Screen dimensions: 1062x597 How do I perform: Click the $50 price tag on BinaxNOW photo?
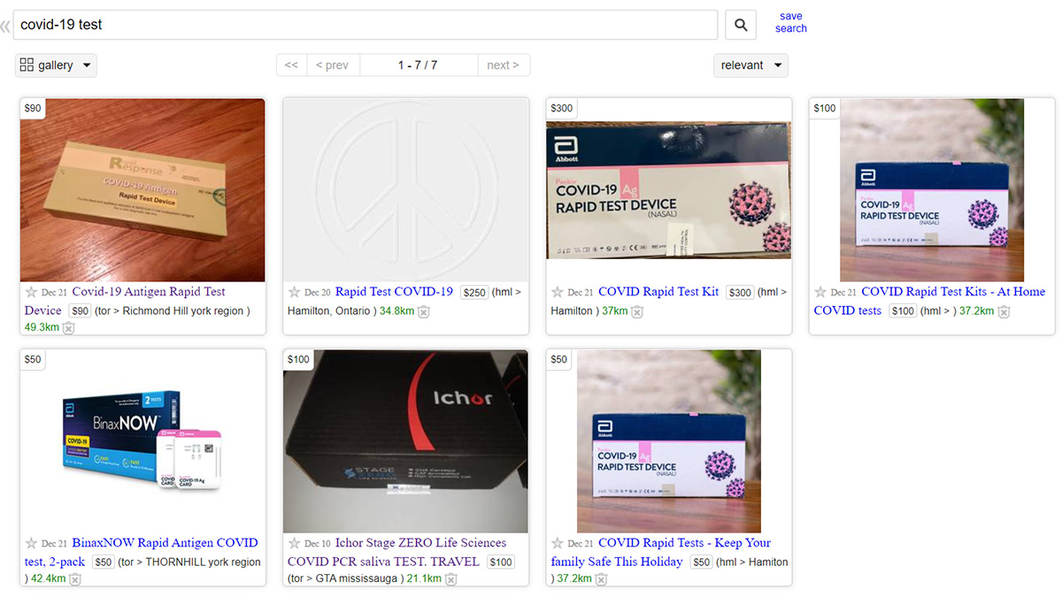pos(33,360)
